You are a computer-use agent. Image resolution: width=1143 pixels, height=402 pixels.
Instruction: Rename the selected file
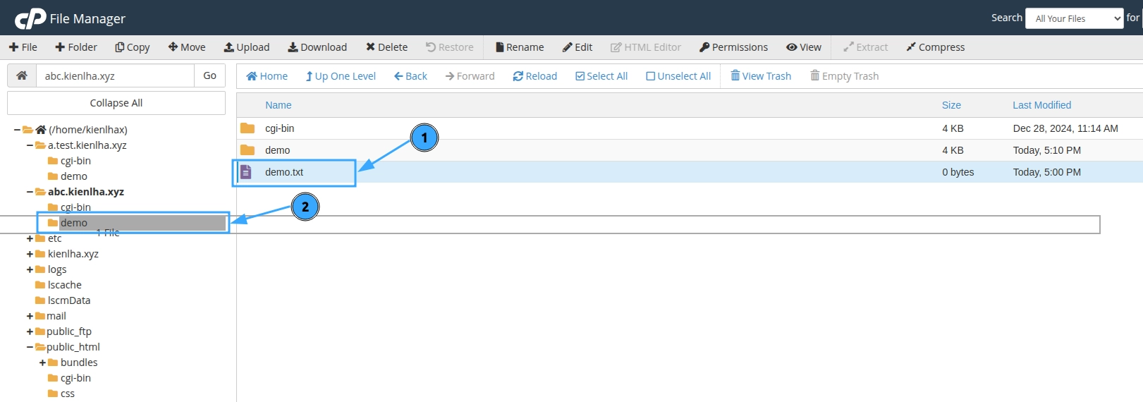tap(519, 47)
